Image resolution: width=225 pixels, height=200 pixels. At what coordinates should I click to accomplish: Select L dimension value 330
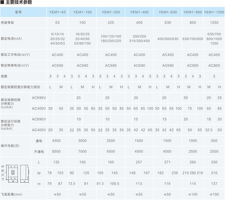(214, 162)
